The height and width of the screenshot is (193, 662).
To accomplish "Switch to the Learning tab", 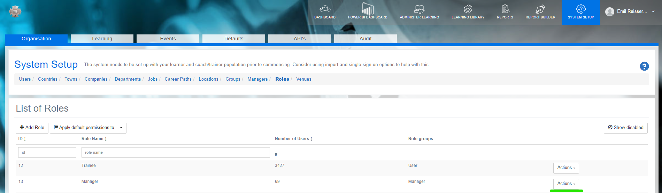I will tap(102, 39).
